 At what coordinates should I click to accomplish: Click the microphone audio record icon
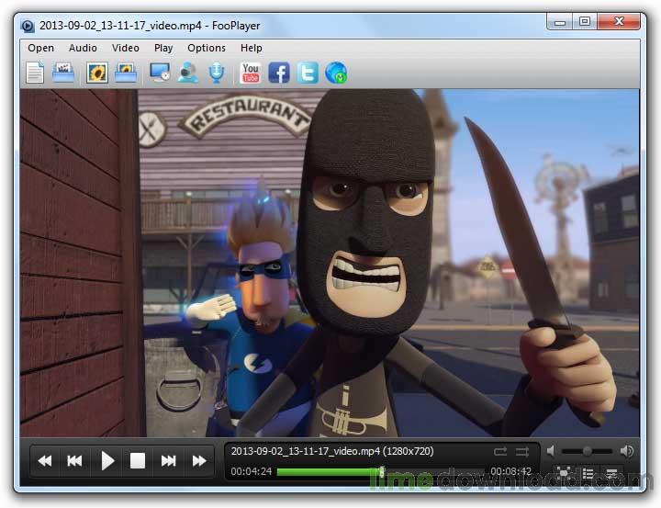[217, 73]
